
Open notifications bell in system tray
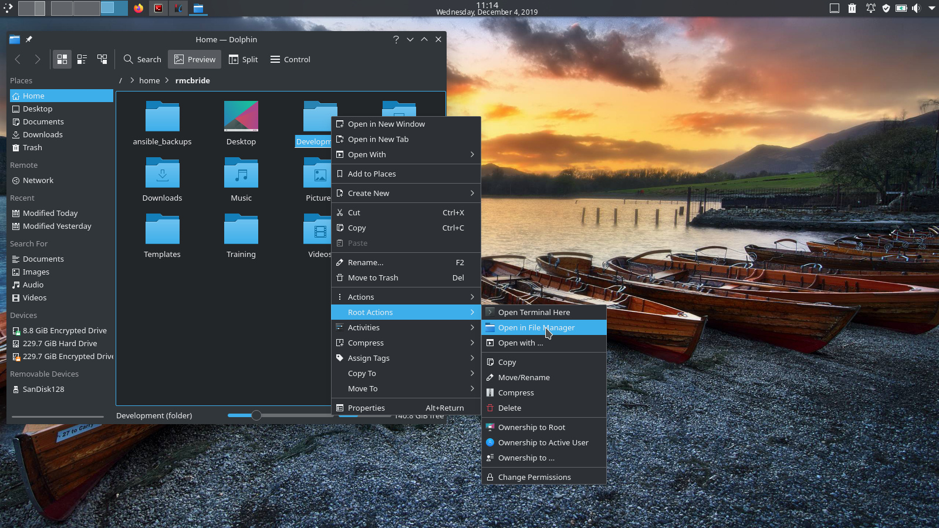tap(870, 8)
